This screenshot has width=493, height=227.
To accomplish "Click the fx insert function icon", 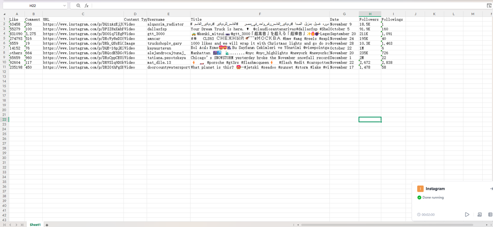I will pos(86,5).
